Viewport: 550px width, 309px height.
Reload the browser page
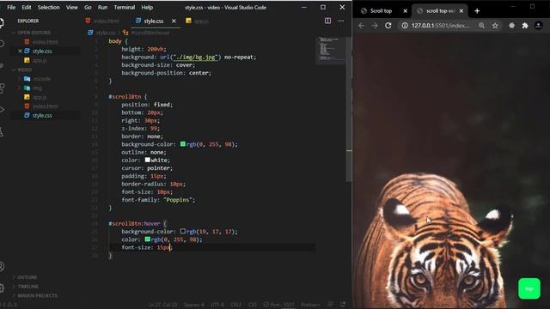click(x=388, y=26)
